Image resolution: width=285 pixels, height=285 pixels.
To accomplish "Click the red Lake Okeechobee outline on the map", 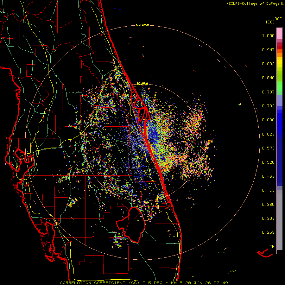I will (x=131, y=225).
